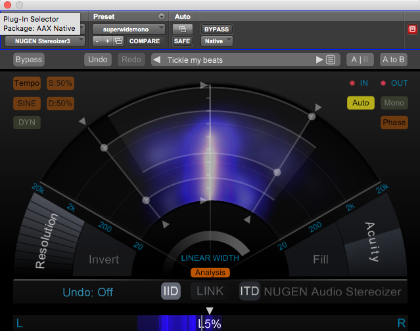Click the lower node on the left band line
420x331 pixels.
click(146, 200)
